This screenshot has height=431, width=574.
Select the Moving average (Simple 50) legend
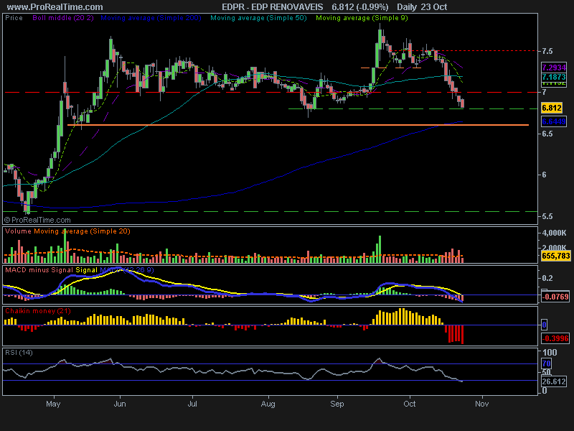[x=258, y=18]
